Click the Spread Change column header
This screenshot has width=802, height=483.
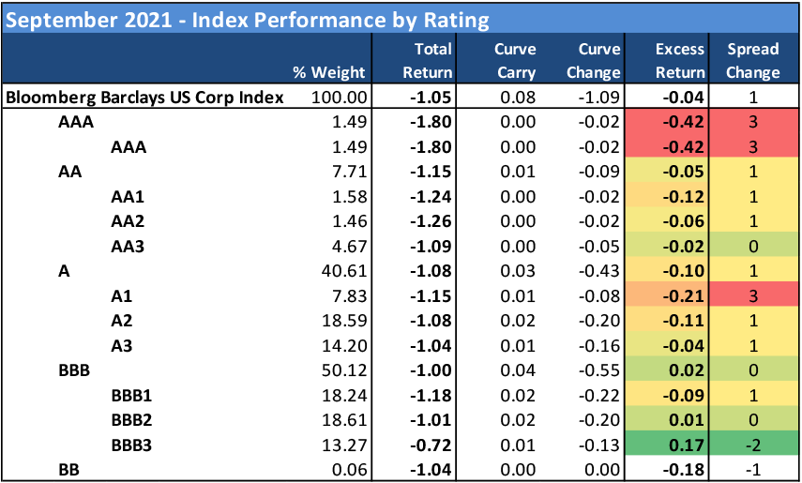coord(752,60)
